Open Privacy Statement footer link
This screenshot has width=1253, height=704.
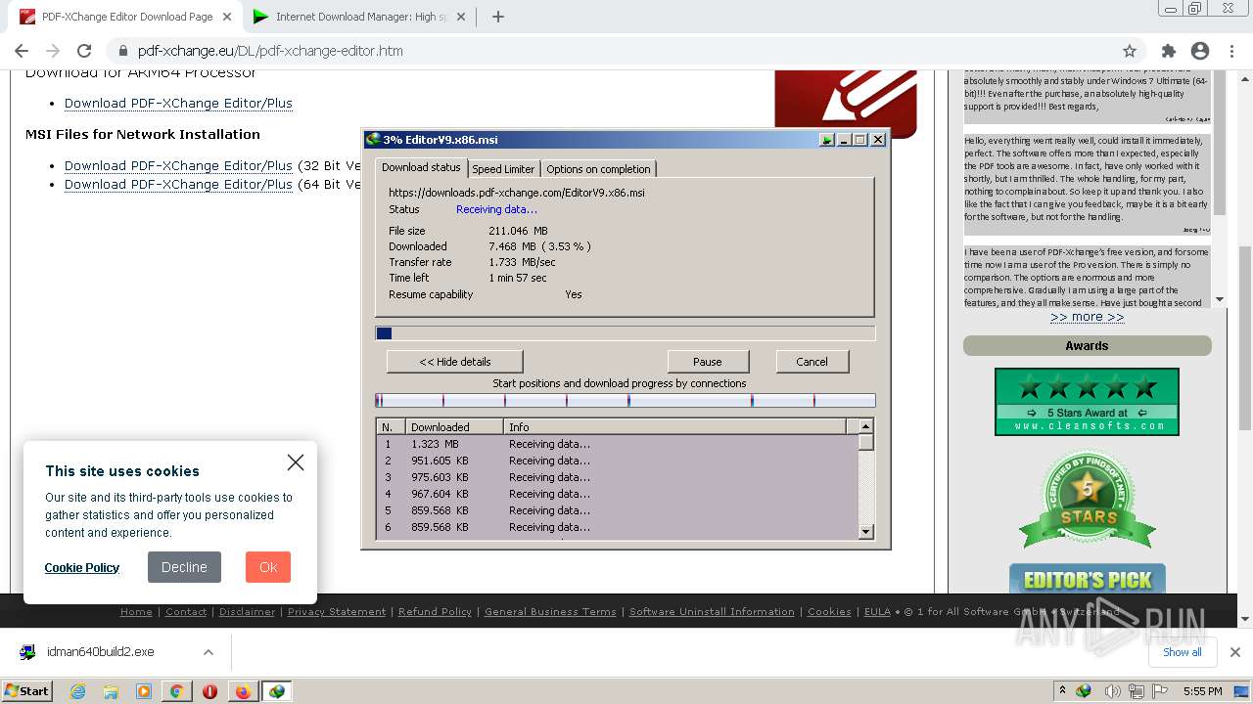(337, 612)
